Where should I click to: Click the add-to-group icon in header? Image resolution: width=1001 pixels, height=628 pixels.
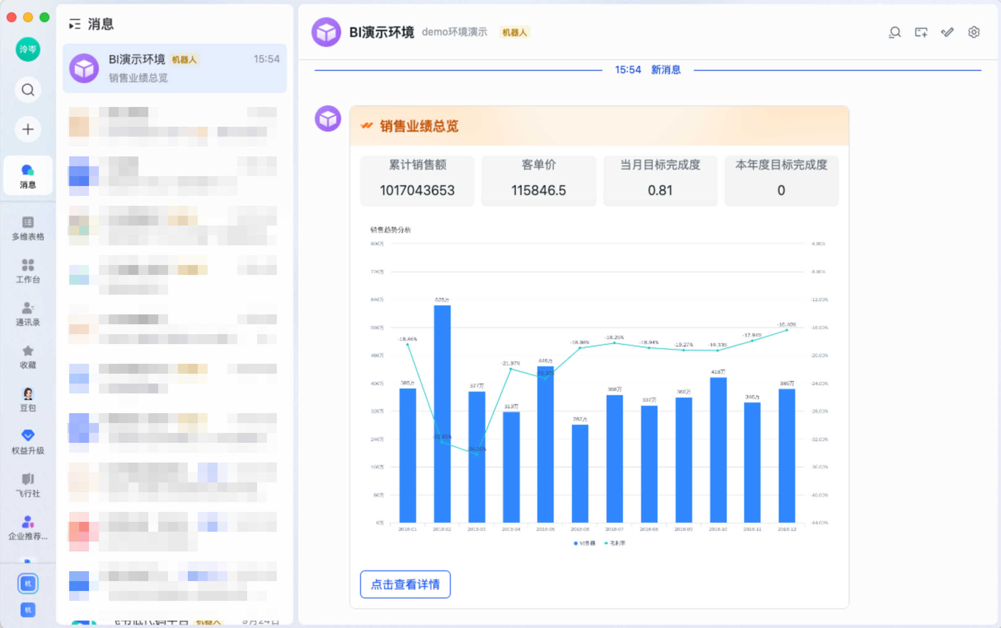[921, 33]
